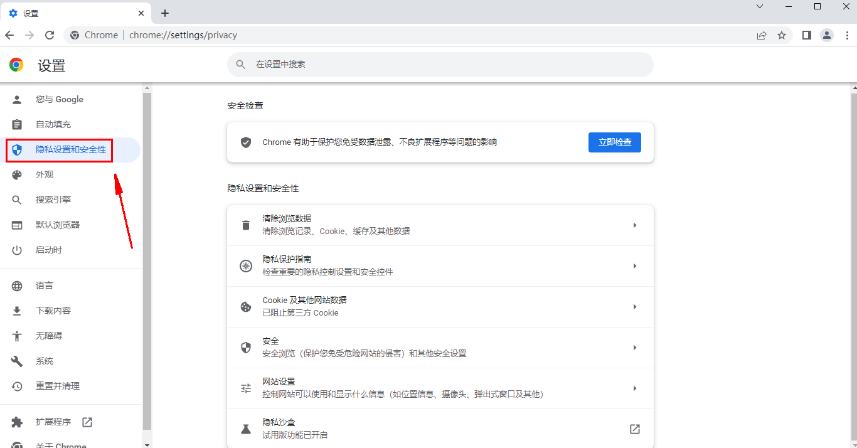Click the sidebar scrollbar down arrow
This screenshot has width=857, height=448.
tap(147, 444)
